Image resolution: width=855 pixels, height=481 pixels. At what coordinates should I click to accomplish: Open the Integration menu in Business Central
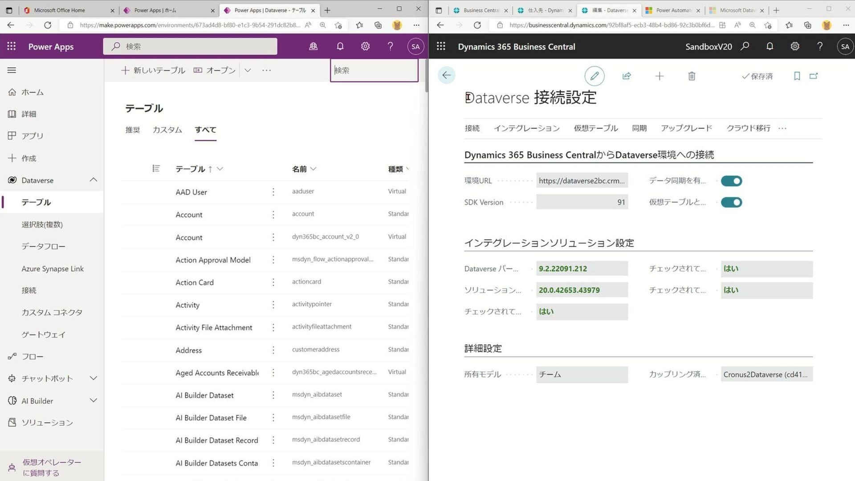pyautogui.click(x=526, y=128)
